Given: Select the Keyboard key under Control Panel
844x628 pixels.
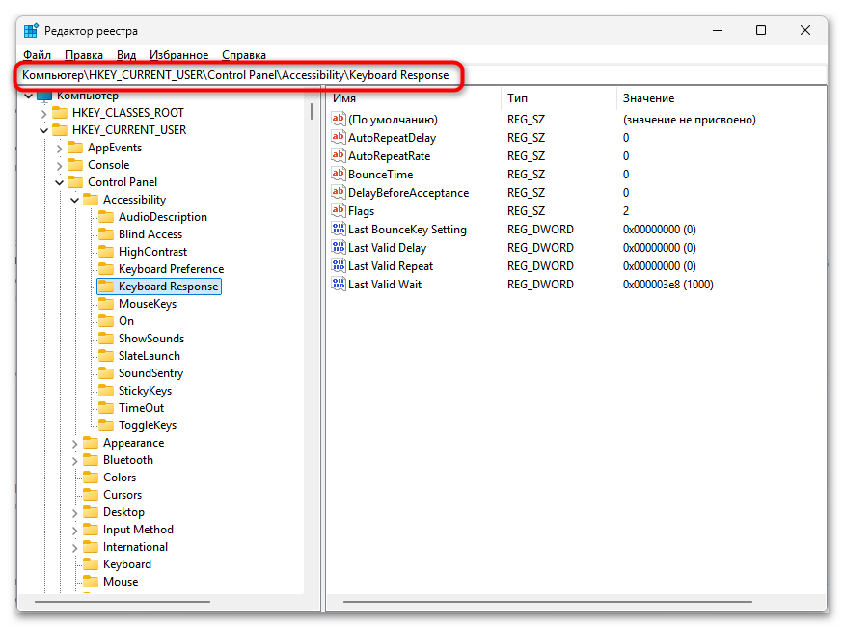Looking at the screenshot, I should click(x=127, y=564).
